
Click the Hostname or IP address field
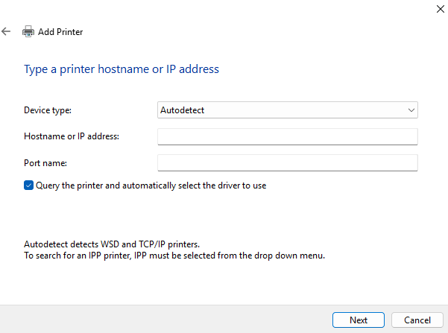tap(287, 136)
